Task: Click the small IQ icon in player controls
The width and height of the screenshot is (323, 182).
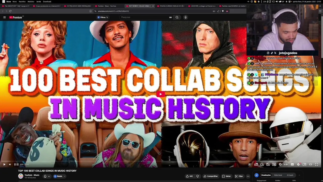Action: (249, 165)
